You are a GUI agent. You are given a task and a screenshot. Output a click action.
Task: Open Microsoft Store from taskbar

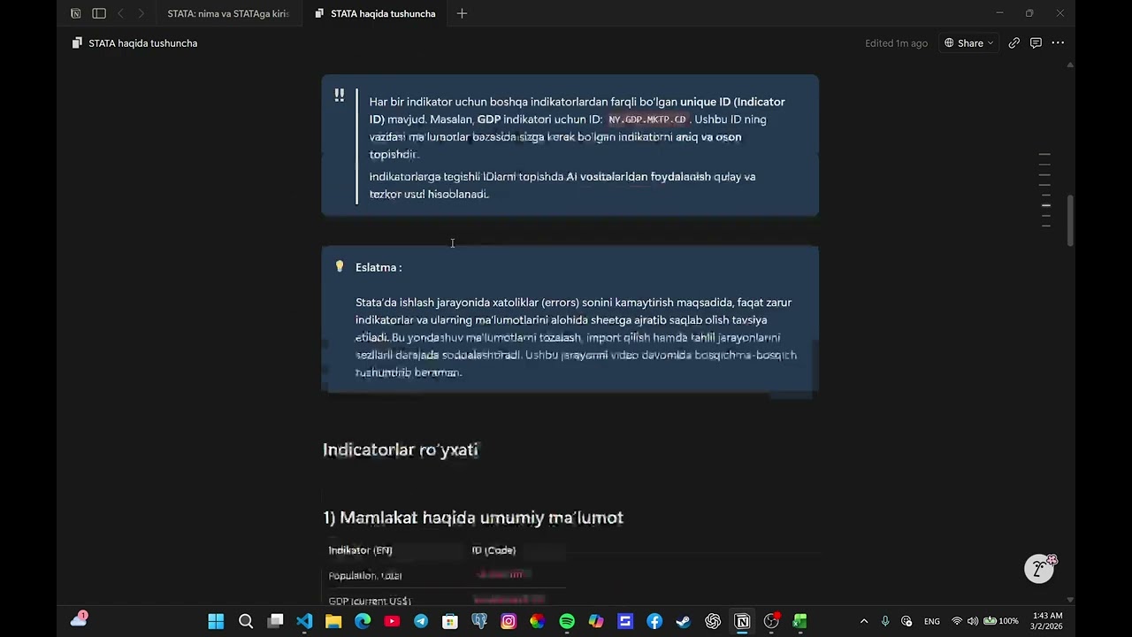click(450, 621)
